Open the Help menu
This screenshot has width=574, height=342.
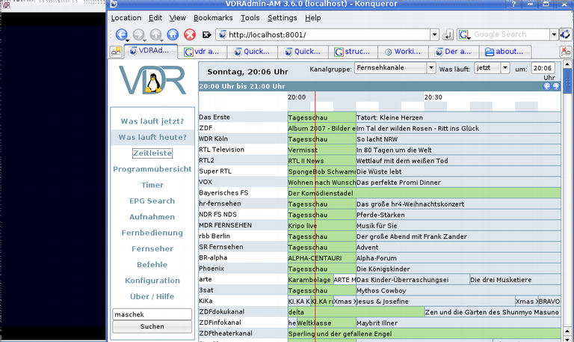313,18
